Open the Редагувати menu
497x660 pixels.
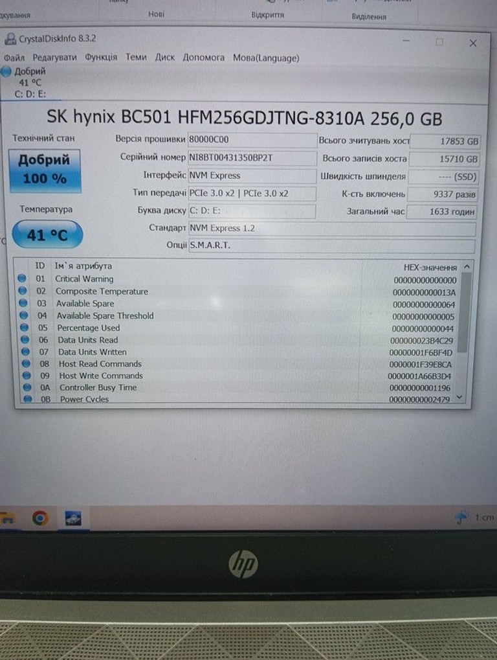54,57
